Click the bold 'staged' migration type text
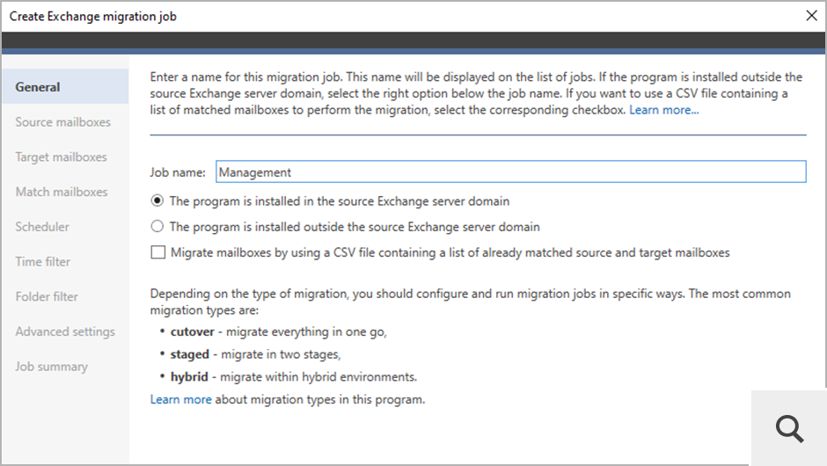The image size is (827, 466). 189,354
